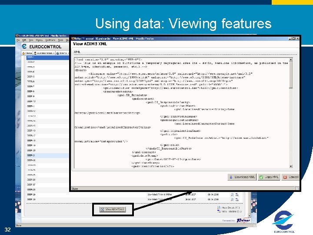Click the Done status in the EUROCONTROL window
This screenshot has width=313, height=235.
coord(19,225)
